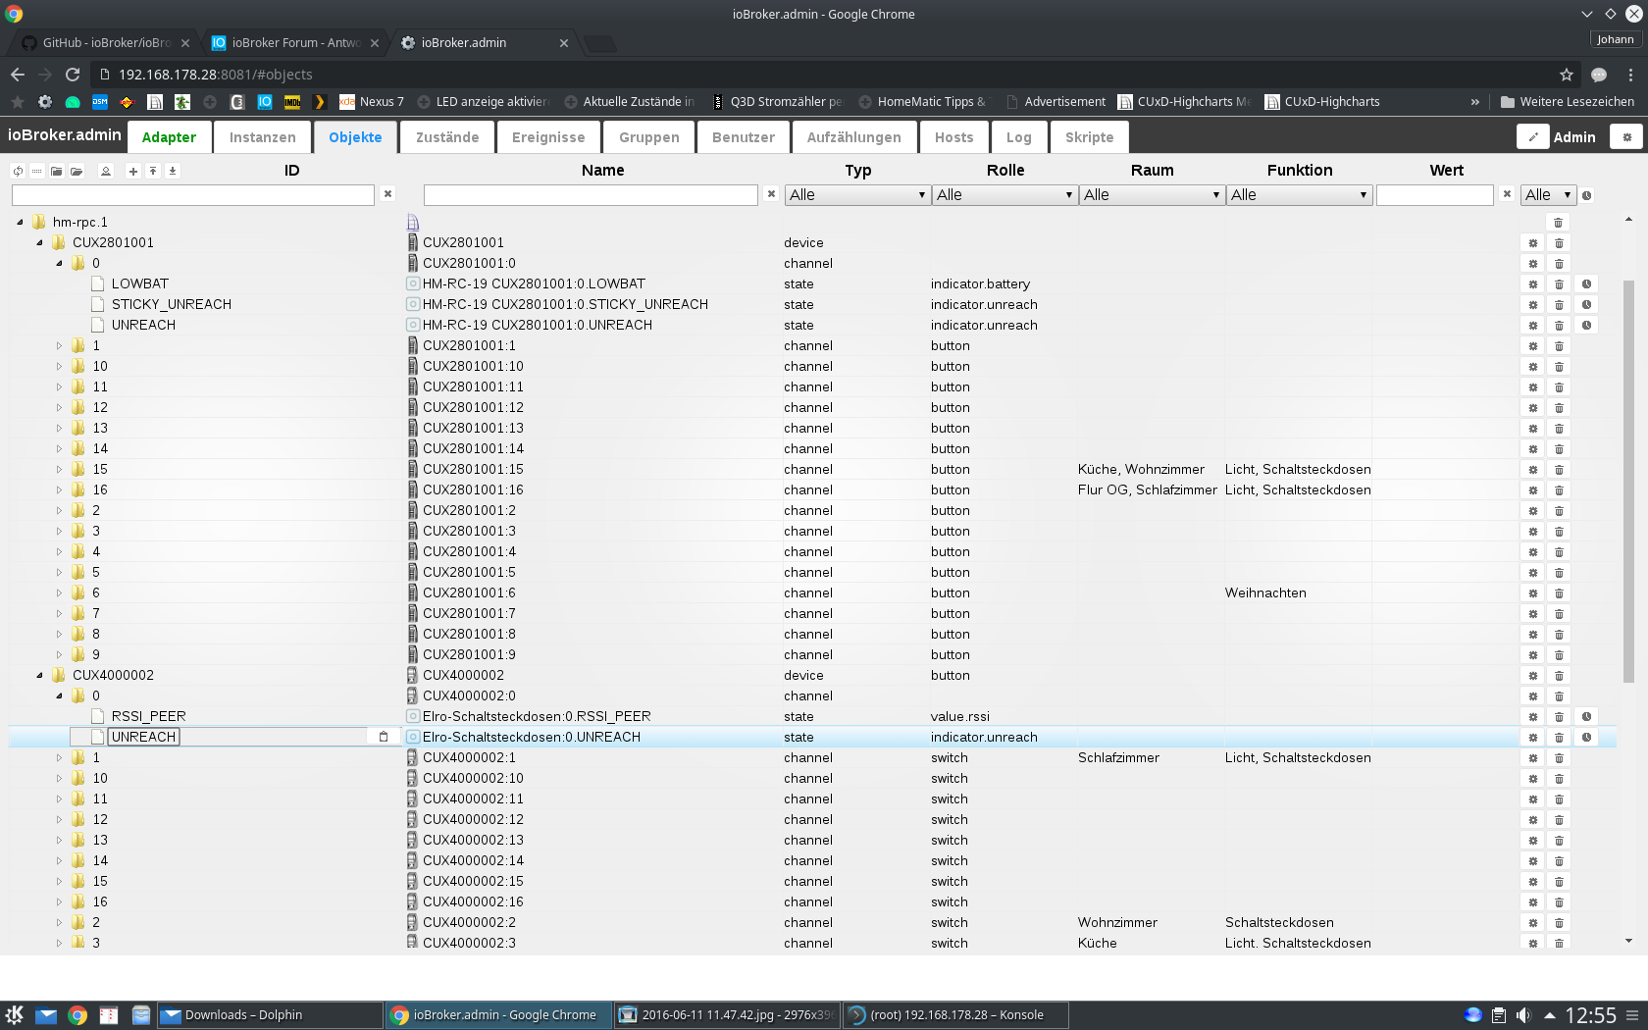
Task: Click copy ID icon next to UNREACH
Action: (384, 737)
